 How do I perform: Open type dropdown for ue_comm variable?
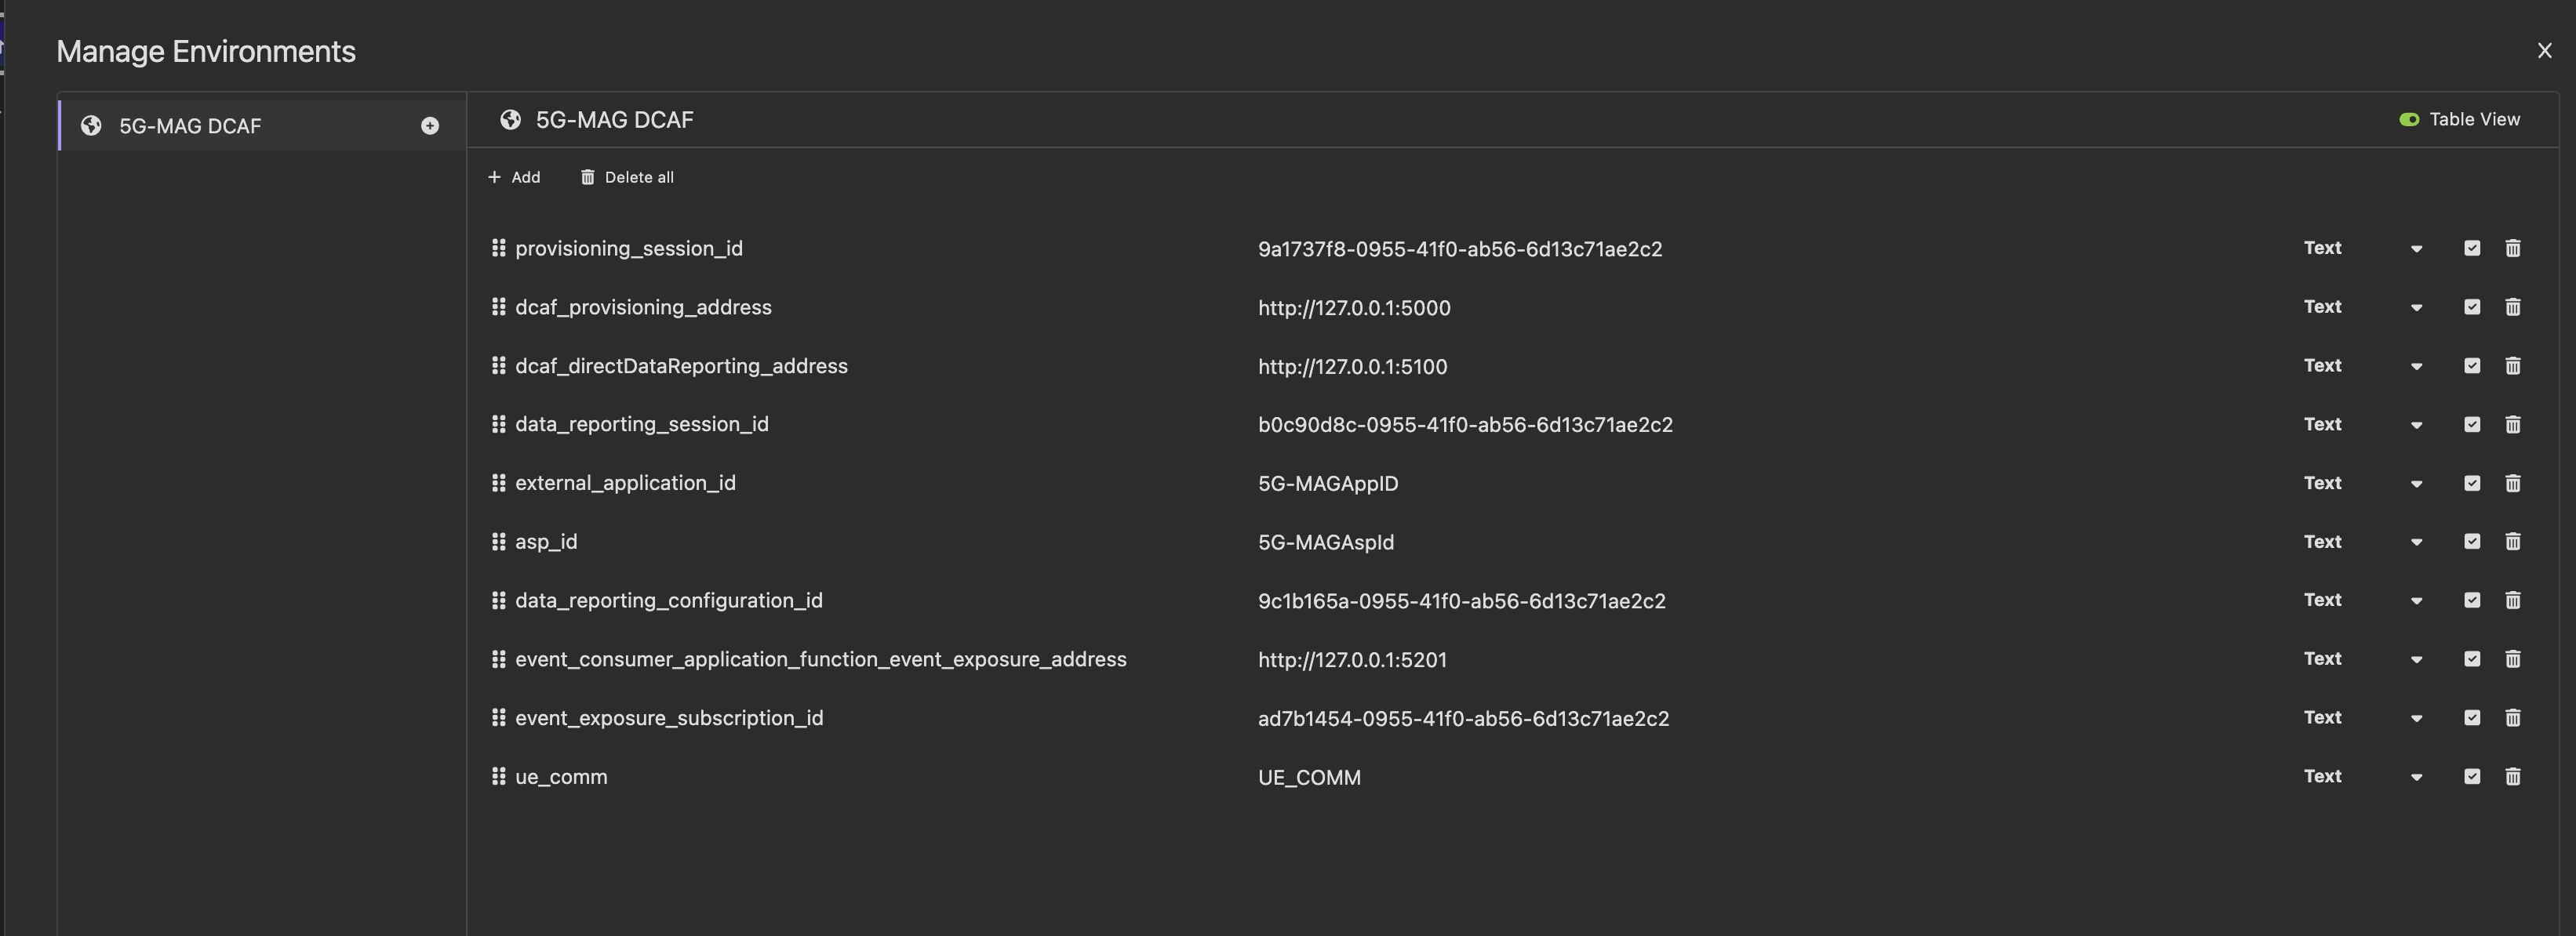click(2416, 777)
